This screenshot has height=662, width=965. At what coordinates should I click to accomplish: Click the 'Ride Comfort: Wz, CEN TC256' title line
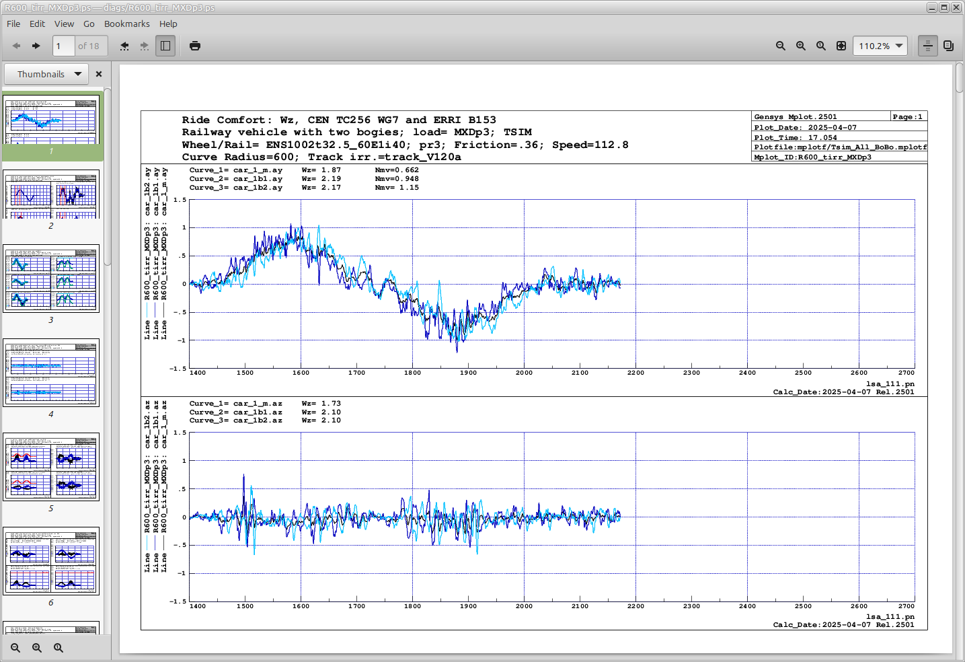[339, 120]
